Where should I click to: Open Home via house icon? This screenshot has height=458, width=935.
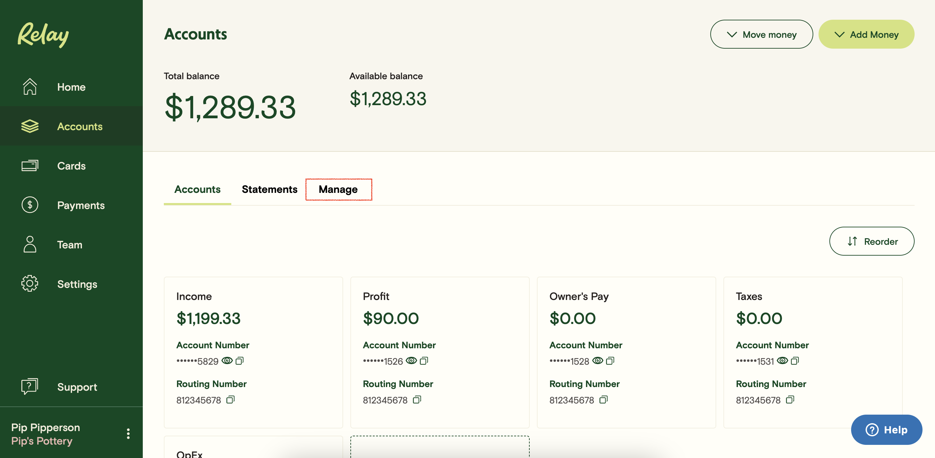coord(30,87)
